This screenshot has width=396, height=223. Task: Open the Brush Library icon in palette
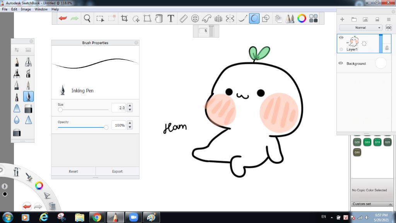point(28,50)
